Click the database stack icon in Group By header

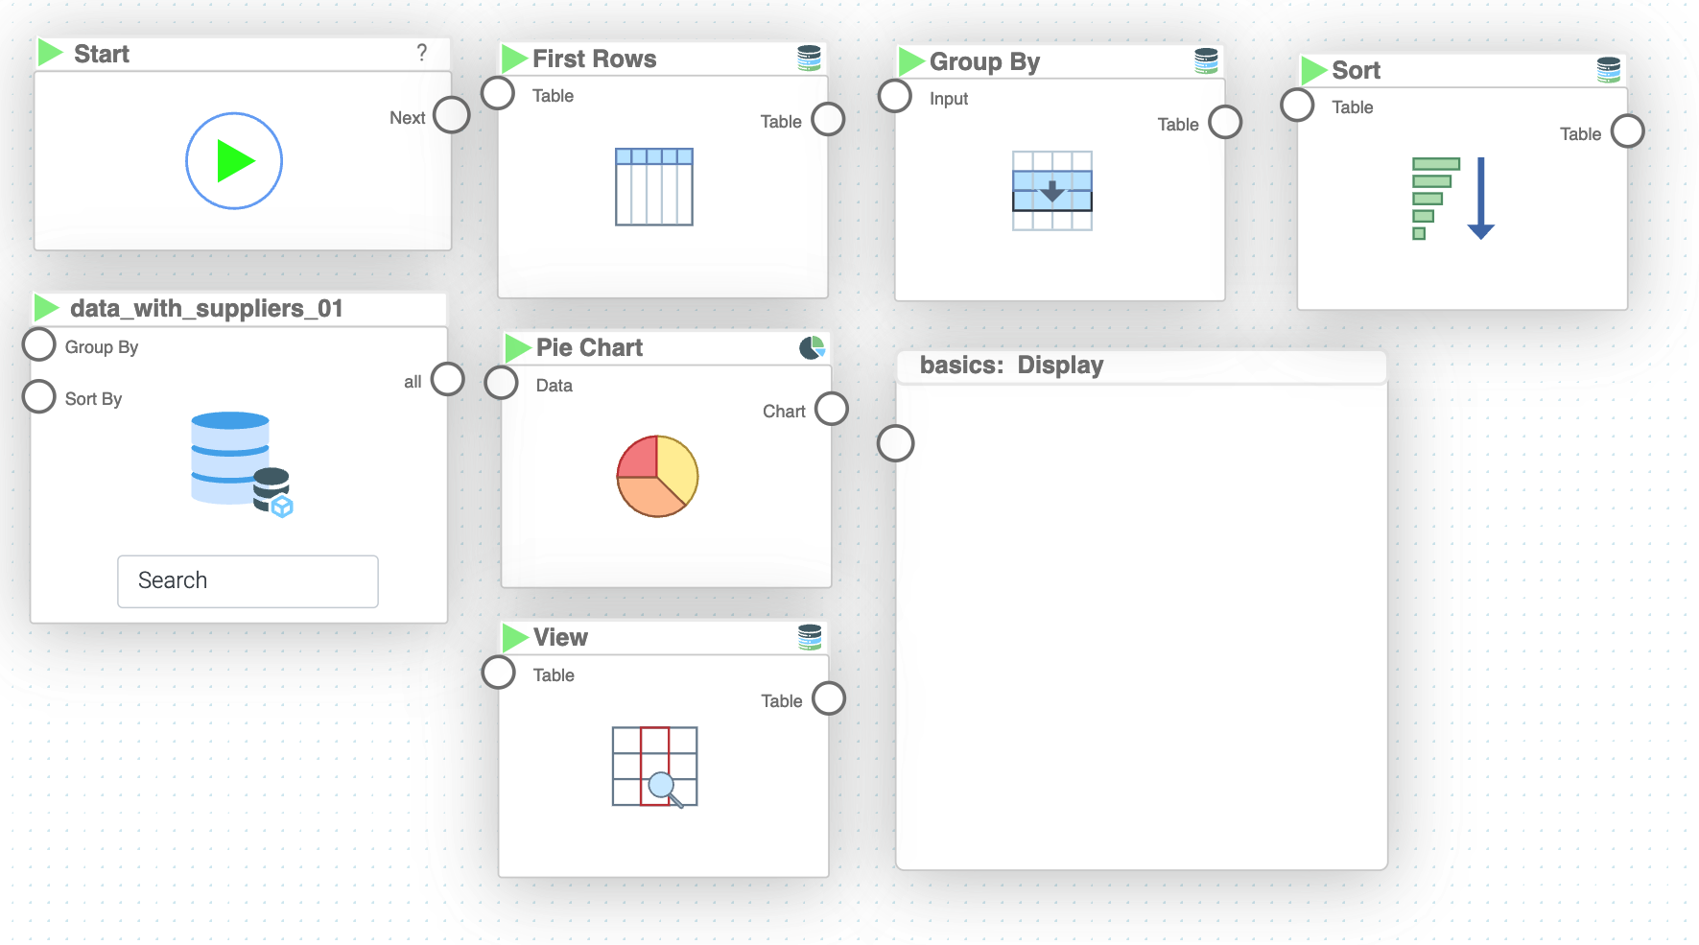(x=1206, y=61)
